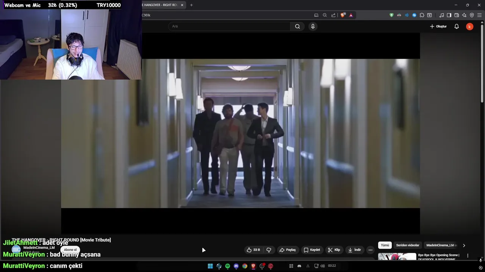Click the Brave VPN shield icon
The width and height of the screenshot is (485, 272).
(472, 15)
